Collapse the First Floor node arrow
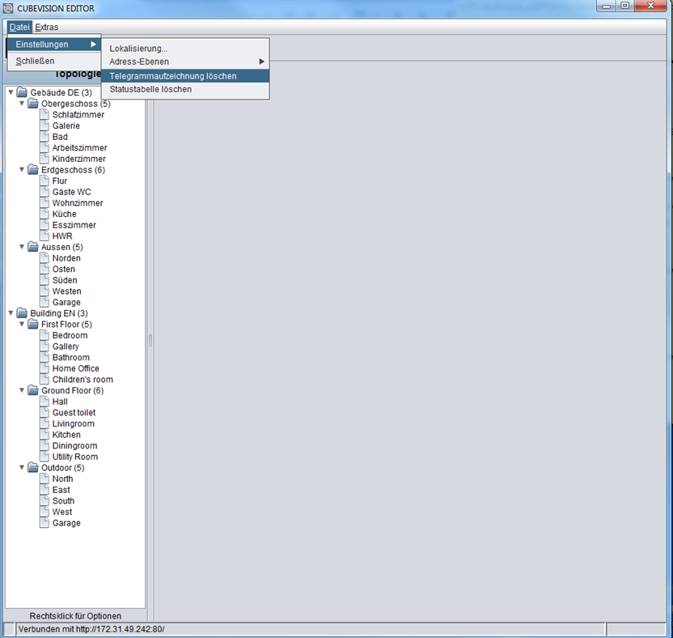Viewport: 673px width, 638px height. pos(22,324)
